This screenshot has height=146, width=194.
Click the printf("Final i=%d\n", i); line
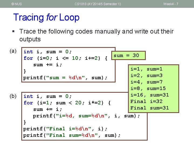coord(65,129)
